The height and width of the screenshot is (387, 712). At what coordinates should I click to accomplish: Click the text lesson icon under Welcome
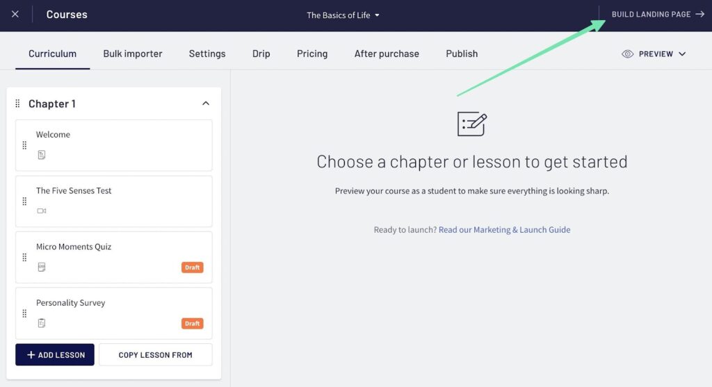tap(42, 155)
